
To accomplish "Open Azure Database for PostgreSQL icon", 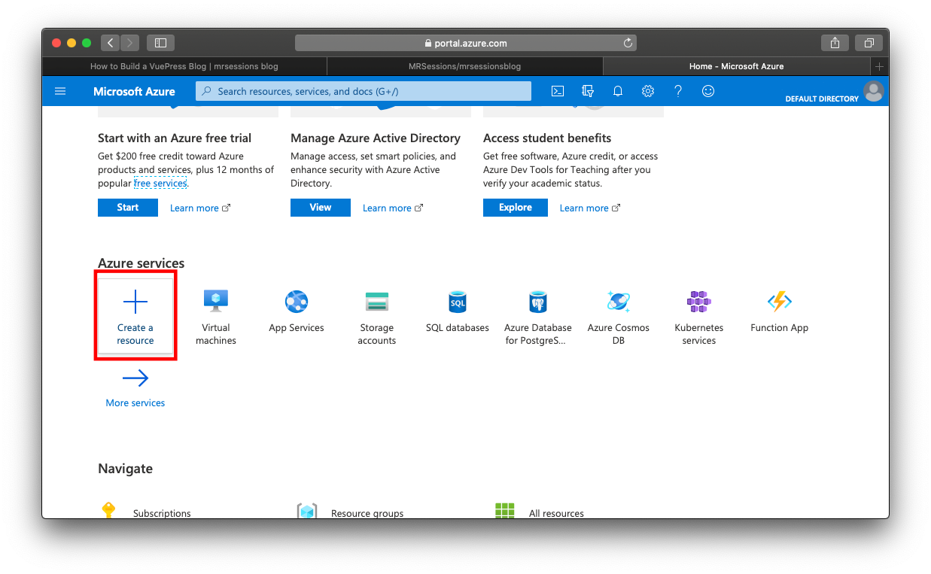I will point(538,302).
